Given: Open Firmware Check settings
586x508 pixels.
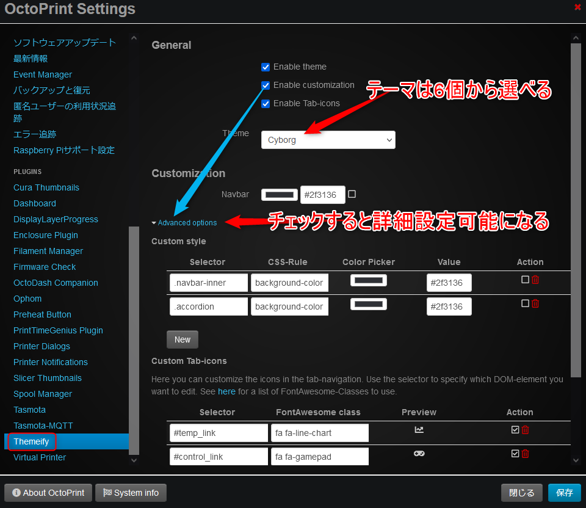Looking at the screenshot, I should coord(45,267).
